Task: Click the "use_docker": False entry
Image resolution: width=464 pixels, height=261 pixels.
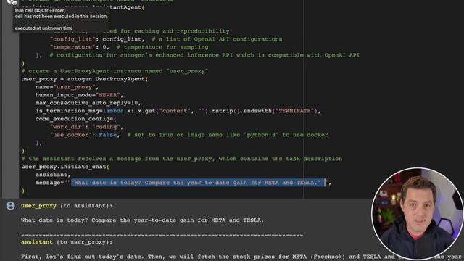Action: [x=85, y=135]
